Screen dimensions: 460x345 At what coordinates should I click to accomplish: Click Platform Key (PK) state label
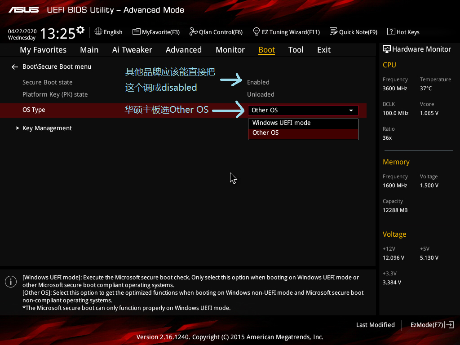55,94
